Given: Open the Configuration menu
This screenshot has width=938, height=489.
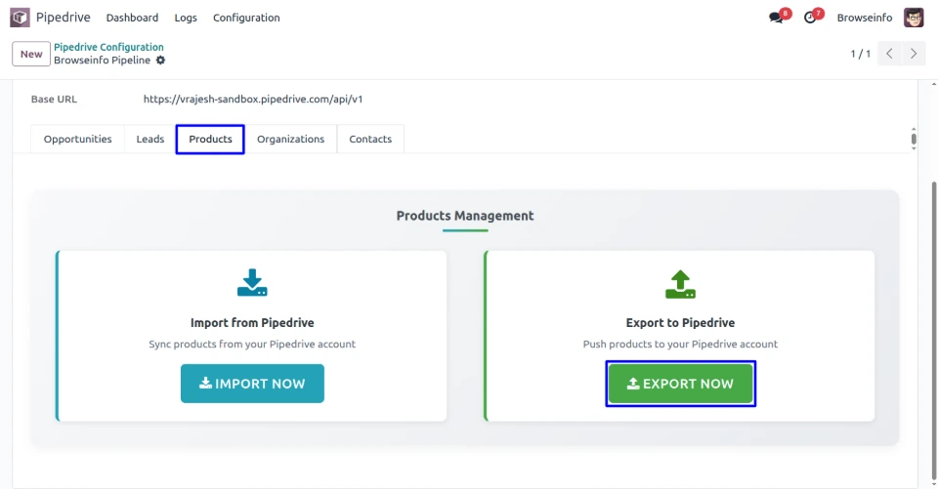Looking at the screenshot, I should pyautogui.click(x=246, y=18).
